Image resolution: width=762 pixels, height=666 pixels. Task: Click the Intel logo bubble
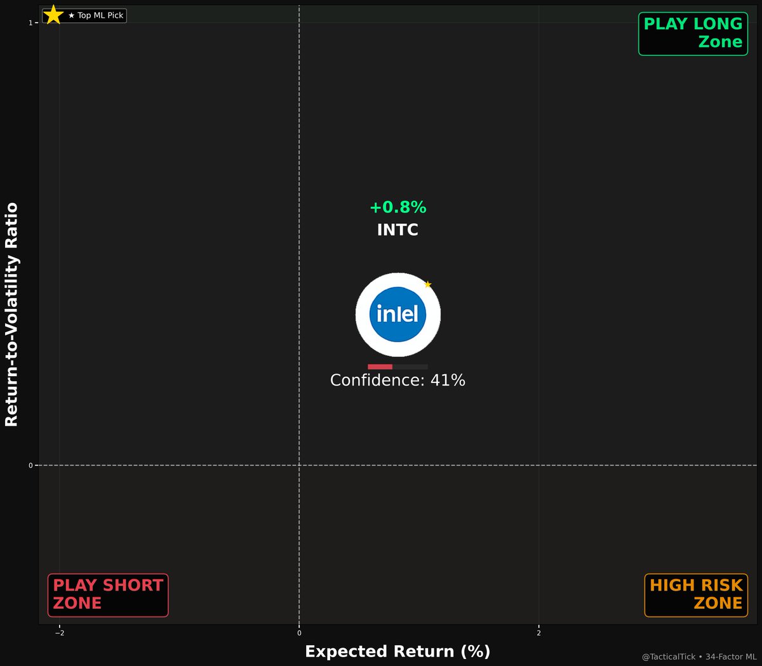click(x=398, y=315)
